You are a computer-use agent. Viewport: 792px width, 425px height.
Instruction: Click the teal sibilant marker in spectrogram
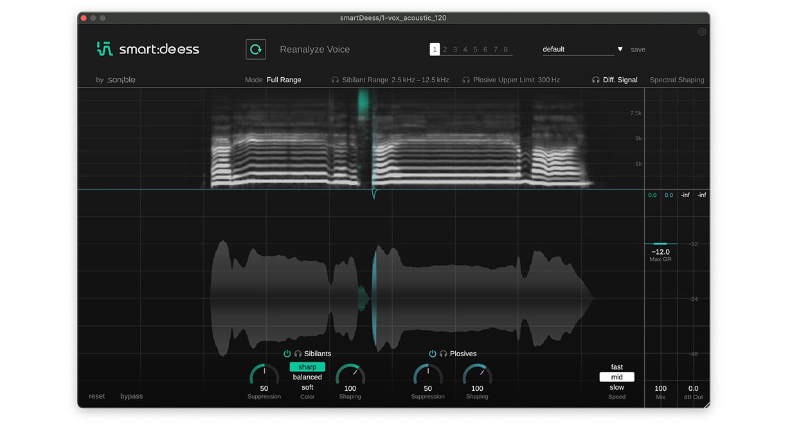click(x=364, y=103)
